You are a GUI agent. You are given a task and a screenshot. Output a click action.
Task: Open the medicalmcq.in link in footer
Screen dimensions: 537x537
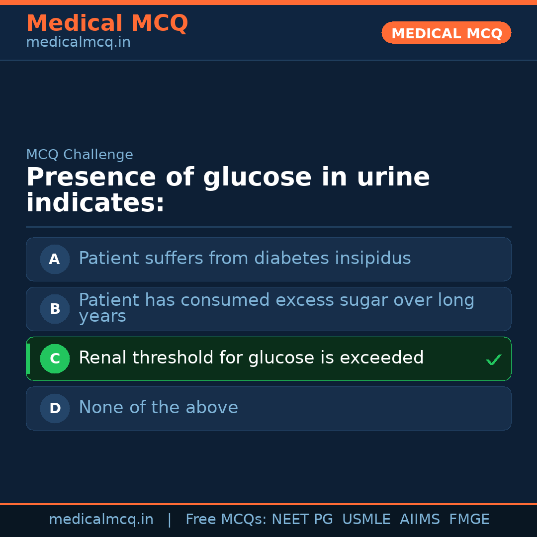(101, 520)
